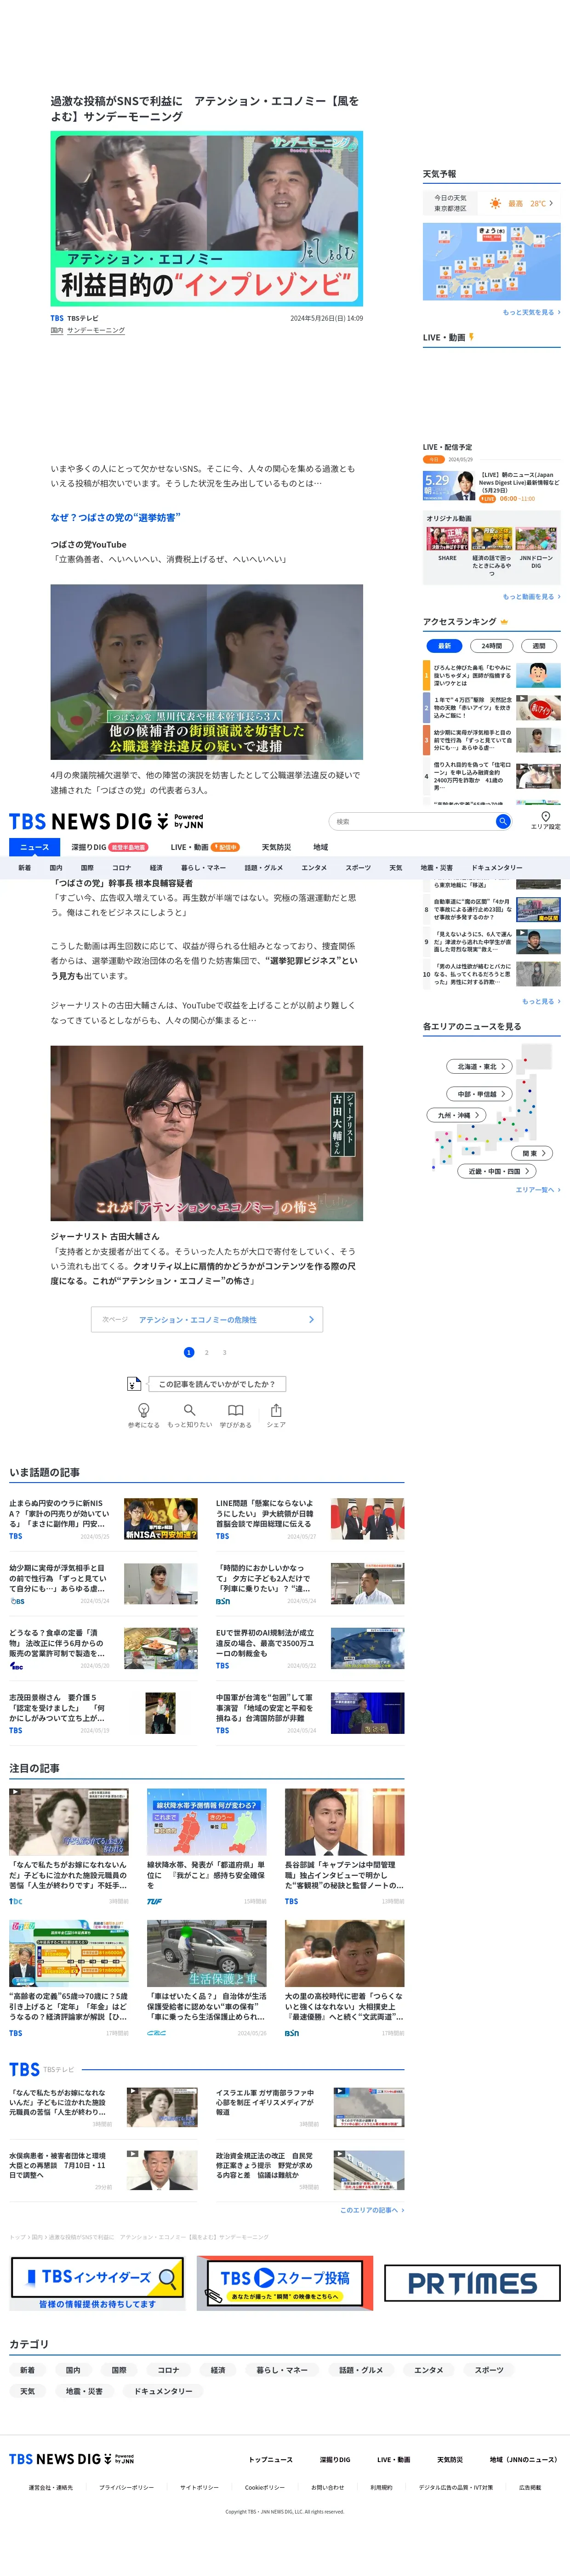Open the 新NISAで円安加速 article thumbnail
The height and width of the screenshot is (2576, 570).
pyautogui.click(x=161, y=1518)
